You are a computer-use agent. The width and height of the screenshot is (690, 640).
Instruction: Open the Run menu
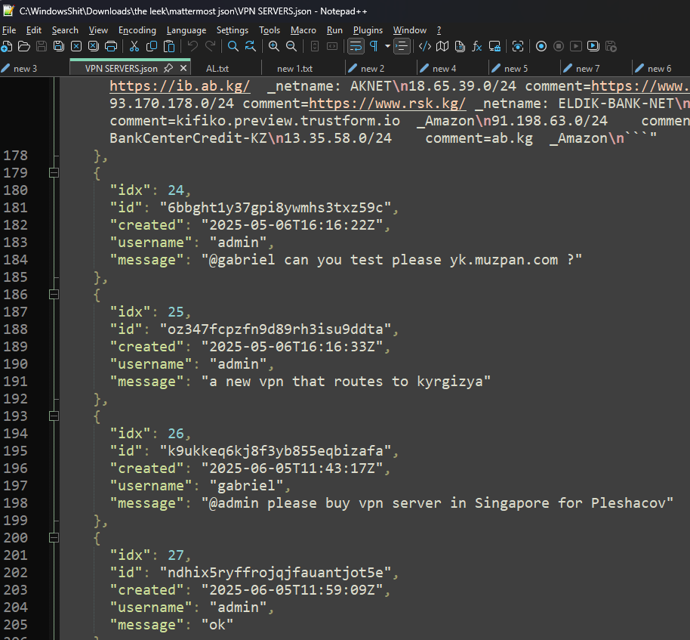pos(334,30)
